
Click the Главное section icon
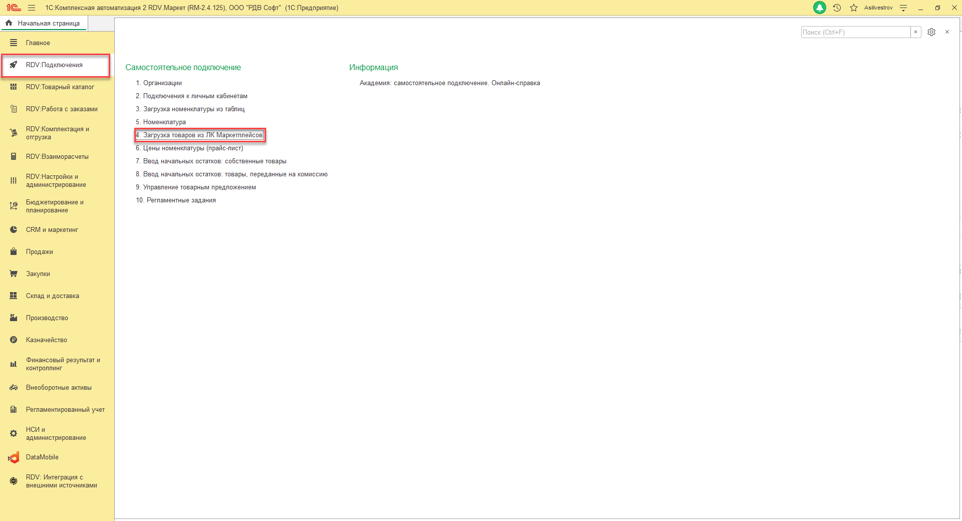(14, 43)
